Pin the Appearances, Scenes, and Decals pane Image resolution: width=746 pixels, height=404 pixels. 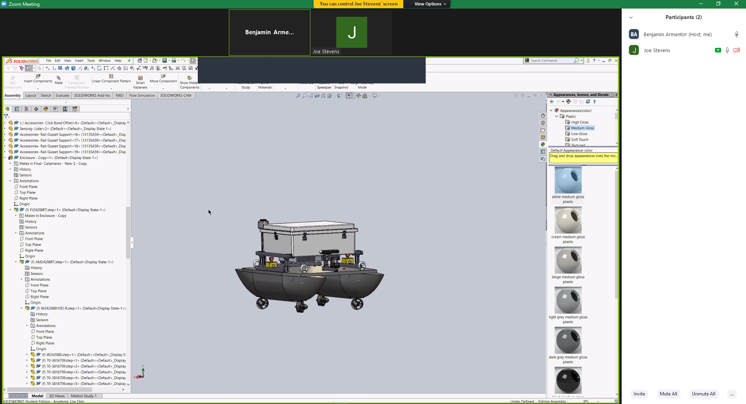pos(617,95)
